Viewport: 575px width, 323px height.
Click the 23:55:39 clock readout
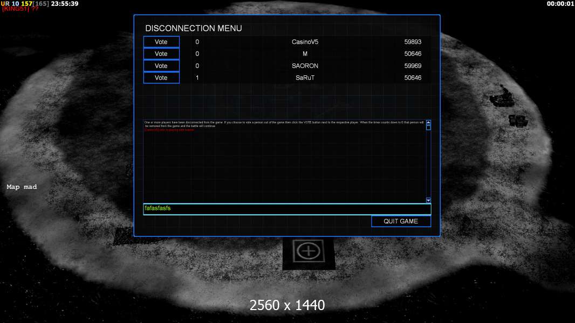click(65, 4)
